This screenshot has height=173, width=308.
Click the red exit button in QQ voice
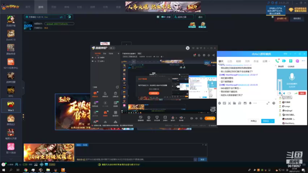302,93
